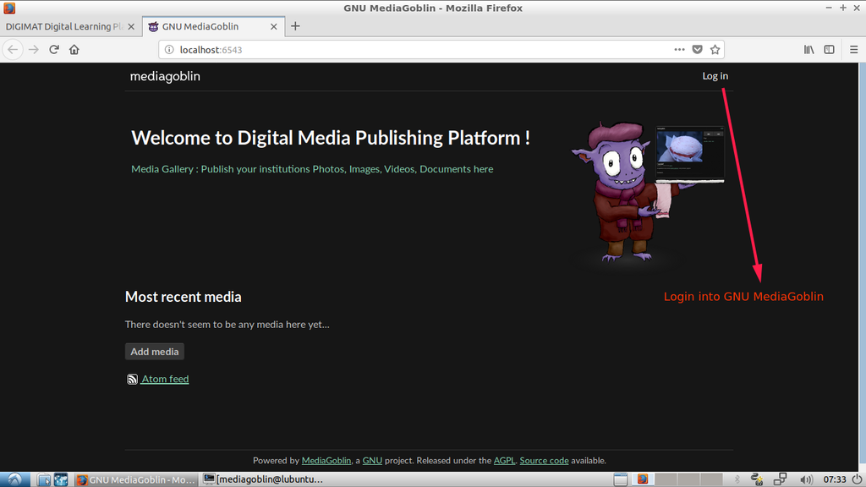This screenshot has height=487, width=866.
Task: Open the Firefox Library icon
Action: click(x=808, y=50)
